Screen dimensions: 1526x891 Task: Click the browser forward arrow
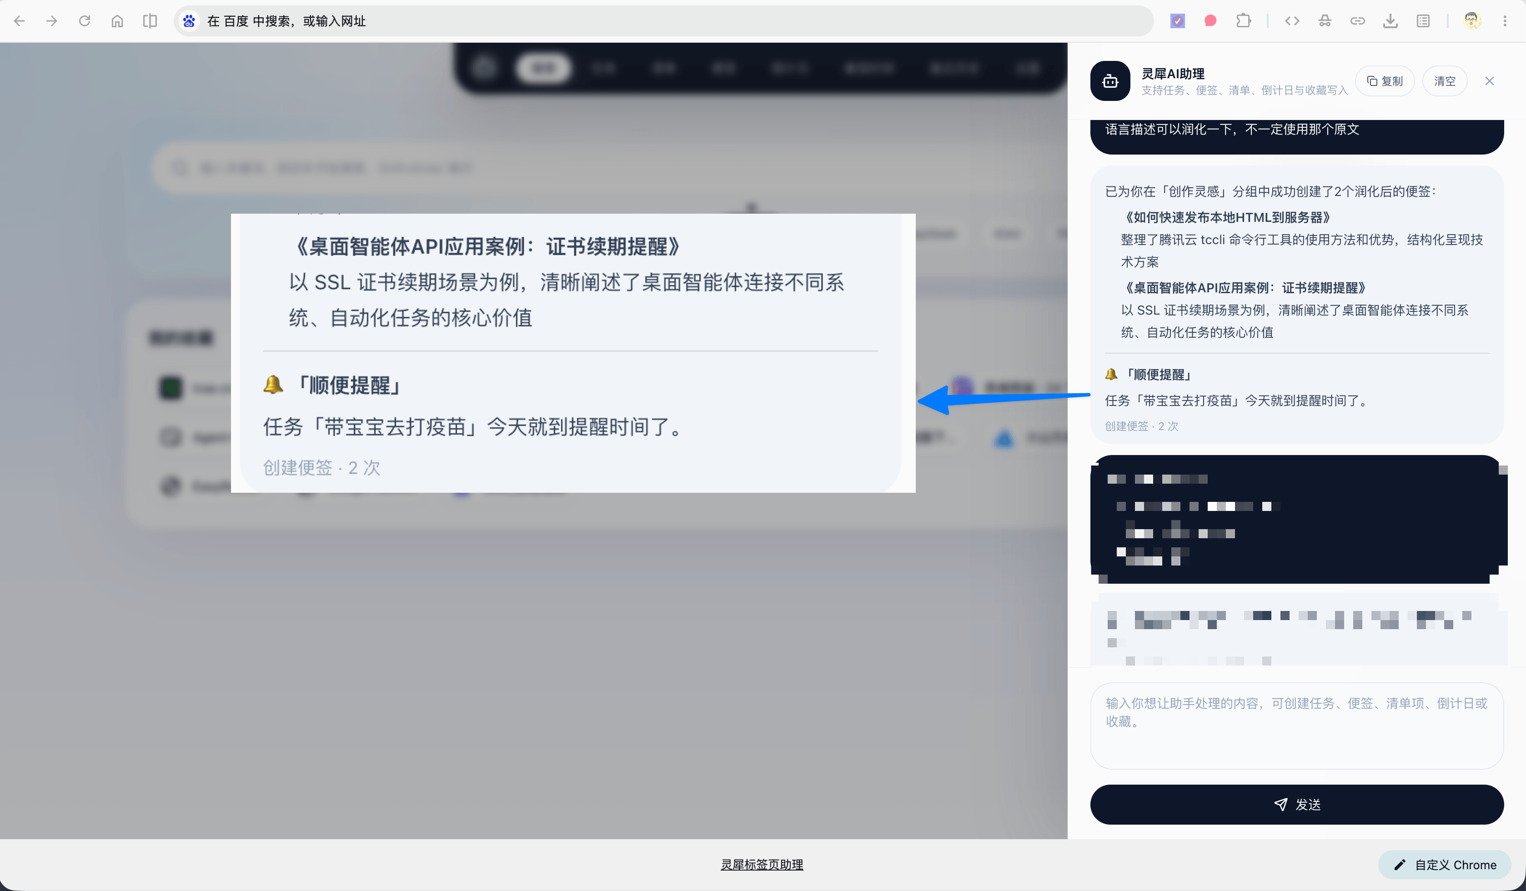tap(52, 21)
